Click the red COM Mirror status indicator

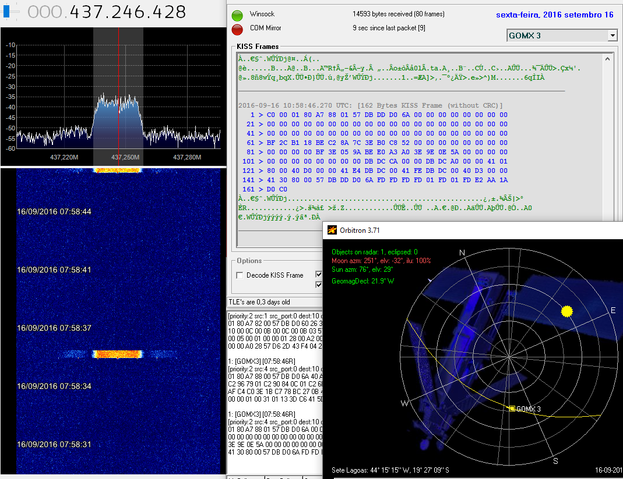[x=237, y=30]
